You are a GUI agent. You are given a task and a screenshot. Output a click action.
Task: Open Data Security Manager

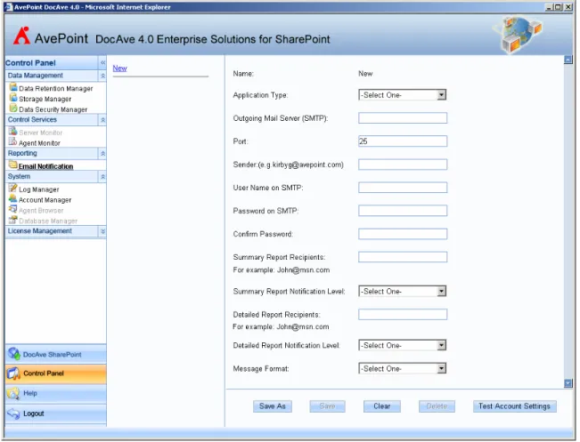[x=53, y=109]
